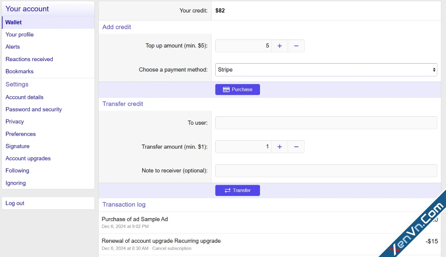This screenshot has height=257, width=446.
Task: Select the transfer amount number field
Action: click(243, 147)
